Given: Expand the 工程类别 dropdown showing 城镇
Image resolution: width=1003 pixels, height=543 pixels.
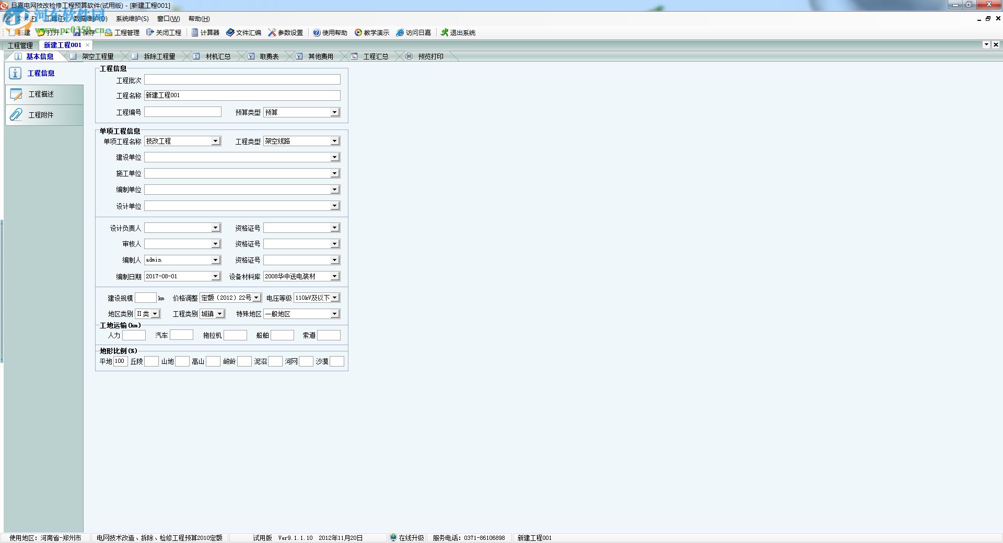Looking at the screenshot, I should (x=220, y=314).
